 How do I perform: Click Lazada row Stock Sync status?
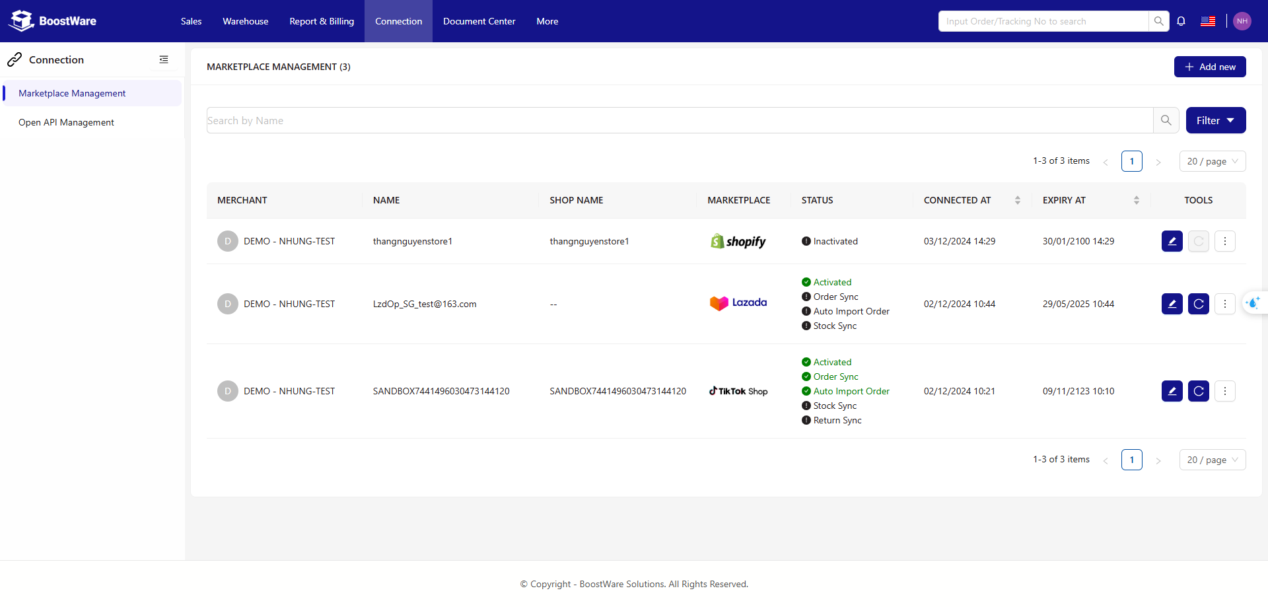(x=829, y=326)
